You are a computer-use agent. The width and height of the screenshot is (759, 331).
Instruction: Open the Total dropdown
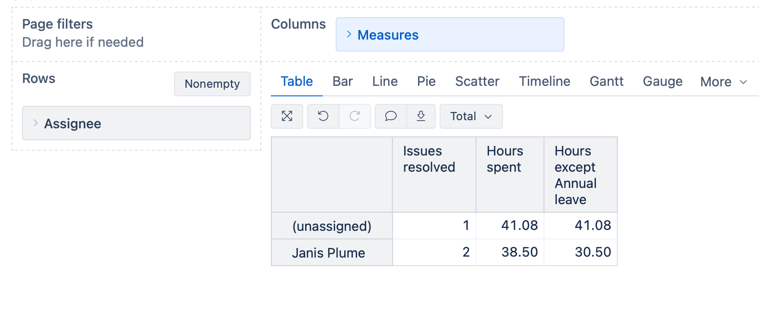471,116
